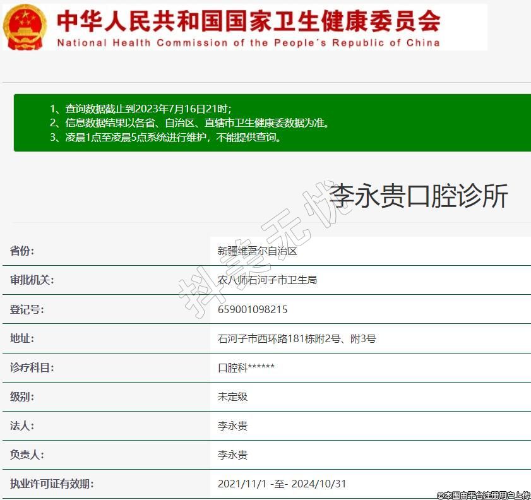Image resolution: width=531 pixels, height=500 pixels.
Task: Click the 李永贵 name in the 负责人 row
Action: click(232, 455)
